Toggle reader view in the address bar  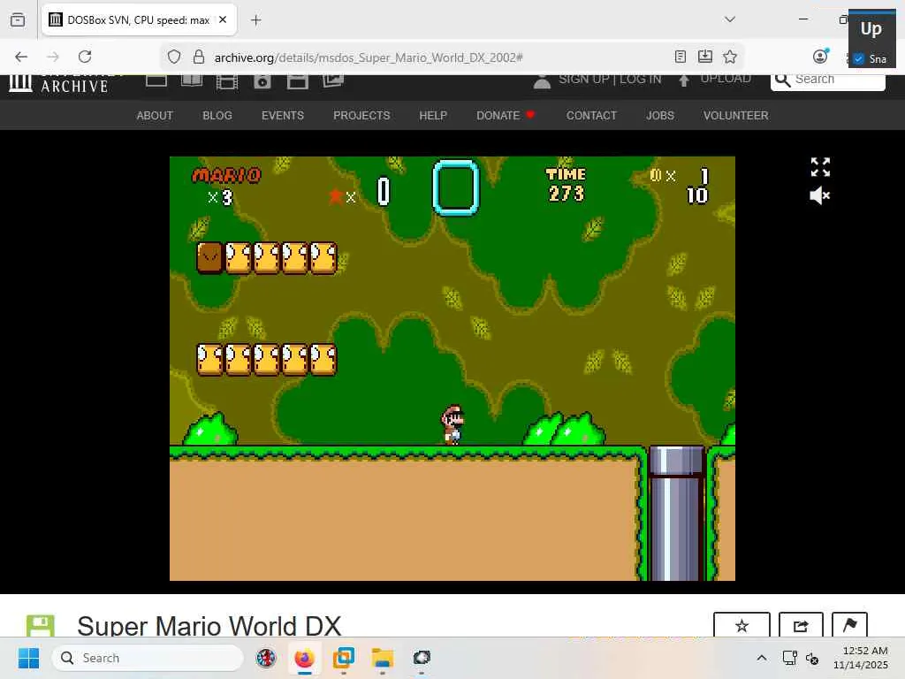tap(680, 57)
